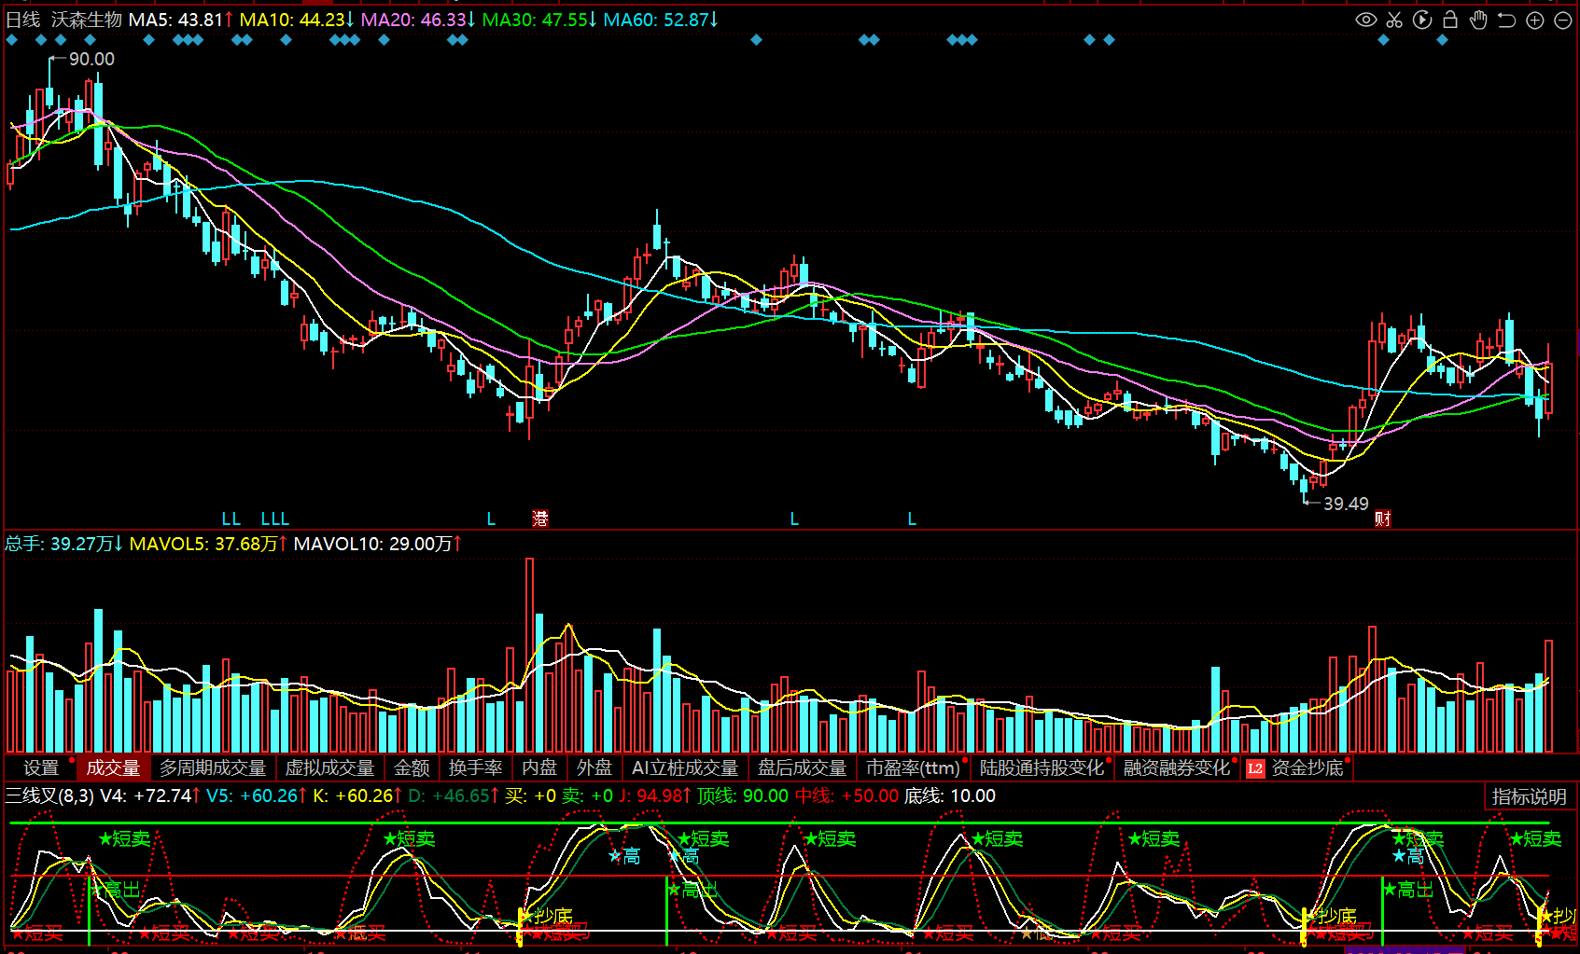The height and width of the screenshot is (954, 1580).
Task: Click the V5: +60.26 value
Action: click(257, 795)
